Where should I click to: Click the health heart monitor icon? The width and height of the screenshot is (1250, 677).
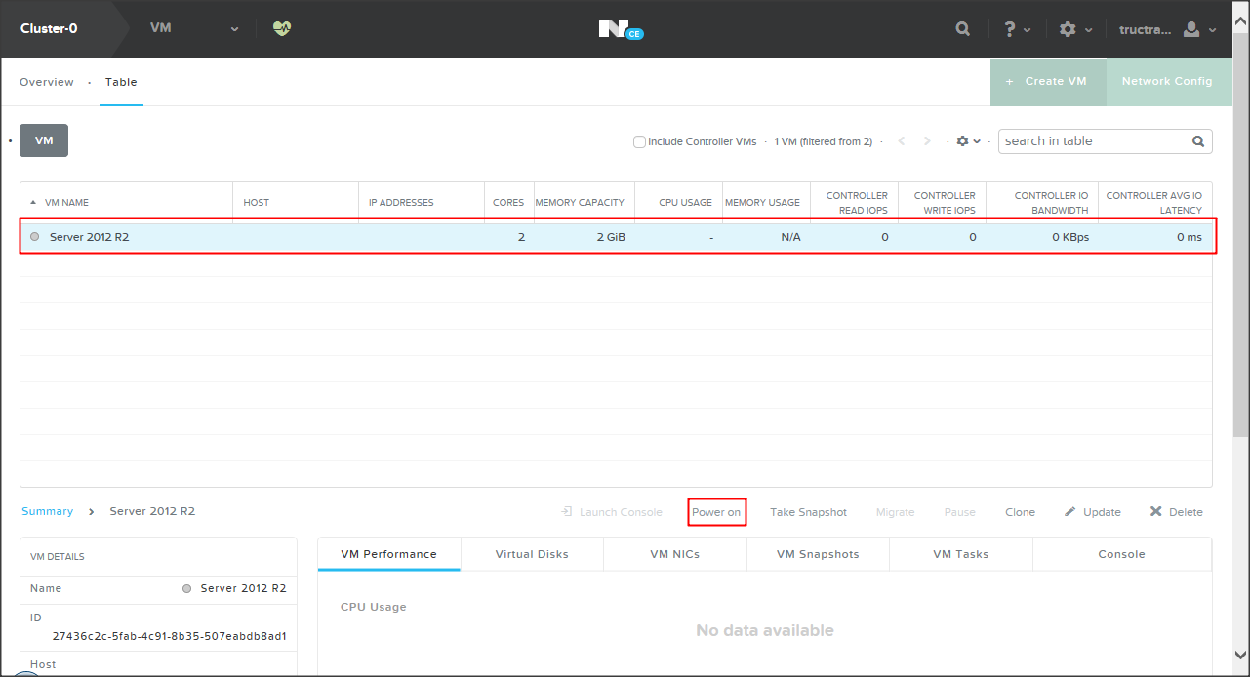coord(282,29)
